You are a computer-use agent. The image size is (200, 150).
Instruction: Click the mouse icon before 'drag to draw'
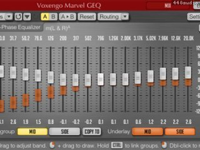(x=52, y=145)
